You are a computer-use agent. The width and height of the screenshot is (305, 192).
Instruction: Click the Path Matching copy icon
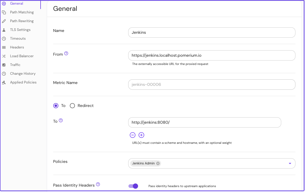[4, 12]
